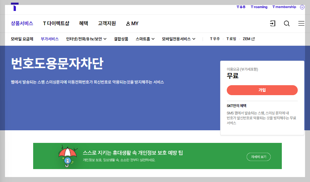The width and height of the screenshot is (310, 182).
Task: Select the 혜택 main menu
Action: [x=84, y=23]
